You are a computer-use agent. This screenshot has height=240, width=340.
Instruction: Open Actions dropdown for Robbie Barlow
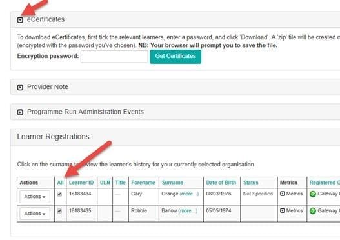click(x=35, y=214)
